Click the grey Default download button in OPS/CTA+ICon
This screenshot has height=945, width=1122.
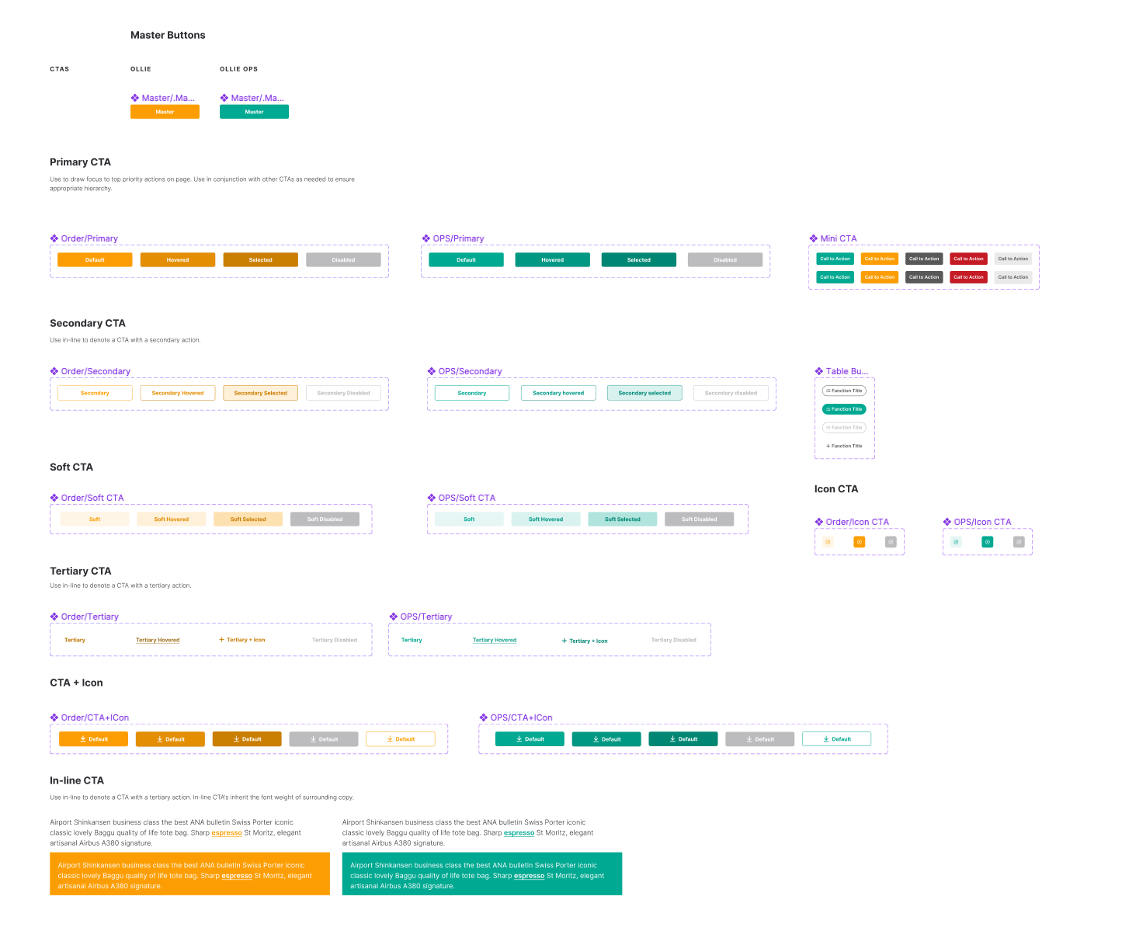coord(760,739)
